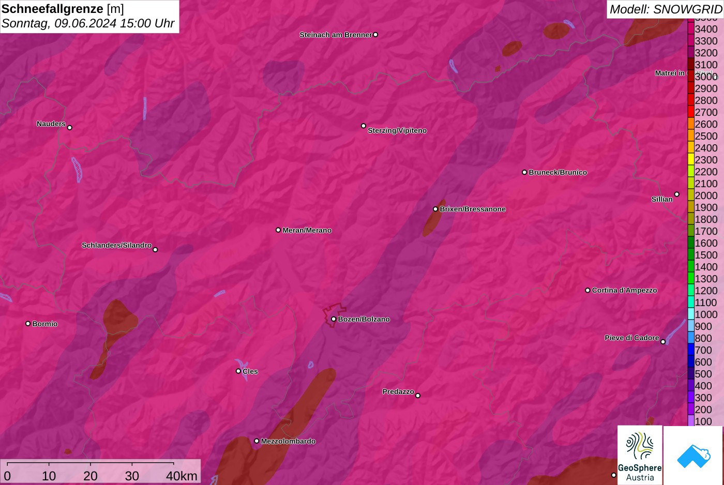Image resolution: width=724 pixels, height=485 pixels.
Task: Click the Bruneck/Brunico marker dot
Action: click(524, 172)
